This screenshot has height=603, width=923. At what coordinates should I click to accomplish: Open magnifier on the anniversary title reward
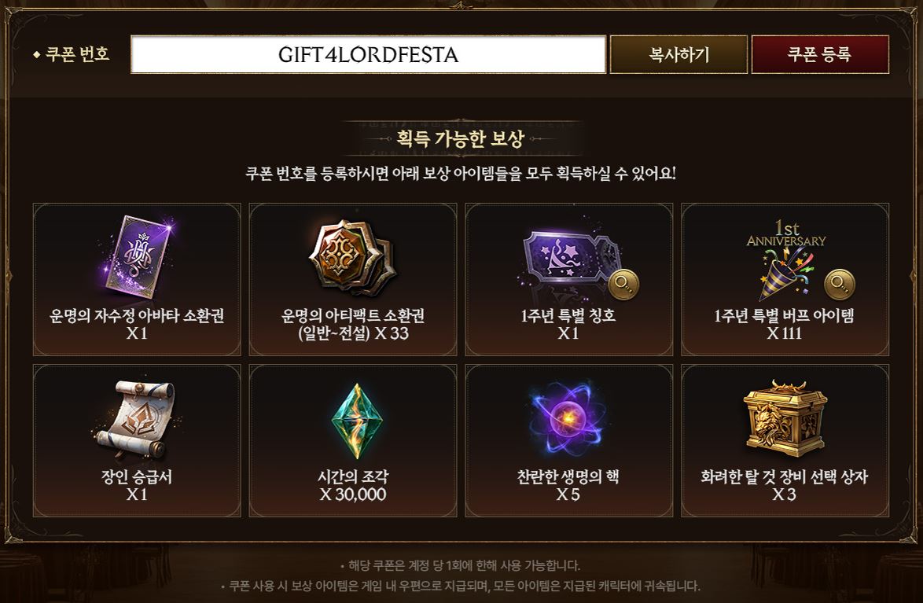point(623,285)
